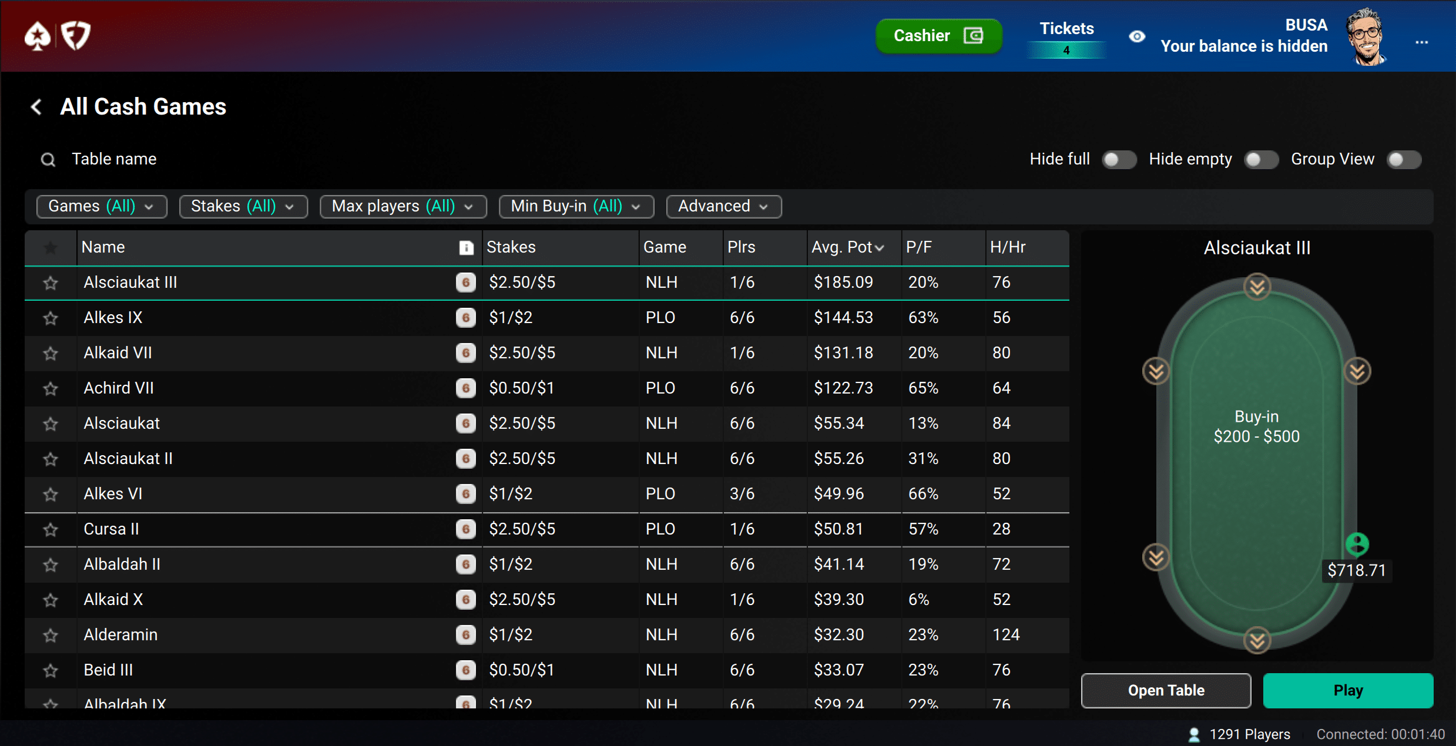Toggle Group View on

point(1403,159)
